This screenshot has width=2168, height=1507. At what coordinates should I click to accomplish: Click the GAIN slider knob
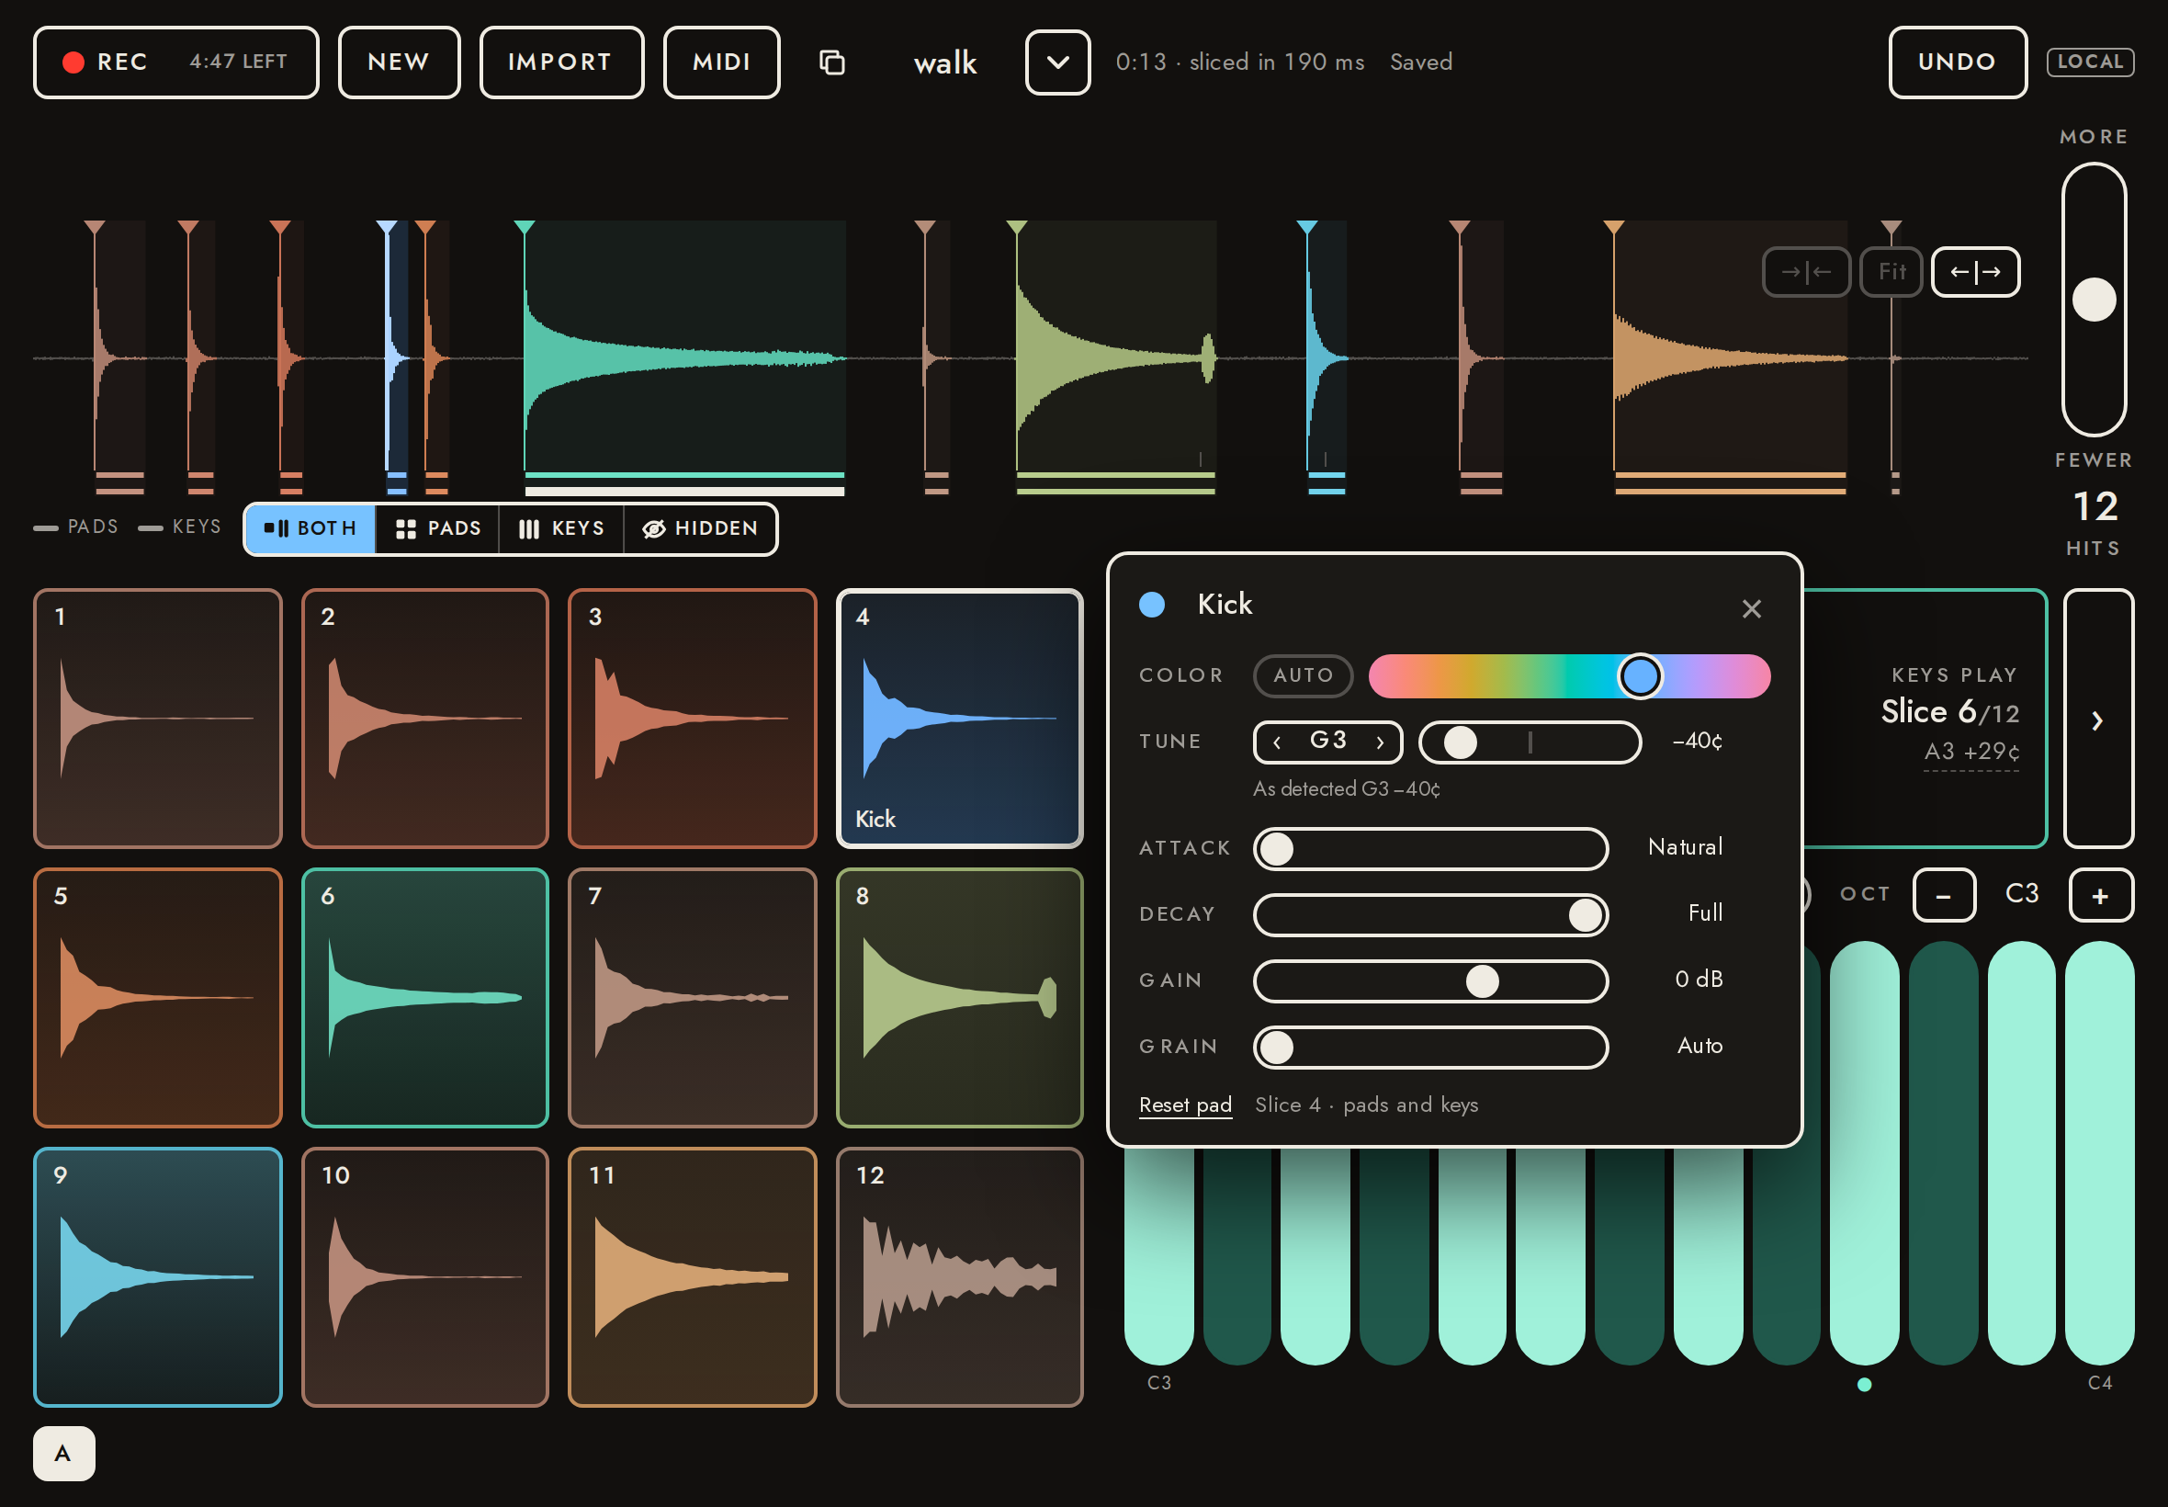point(1482,981)
